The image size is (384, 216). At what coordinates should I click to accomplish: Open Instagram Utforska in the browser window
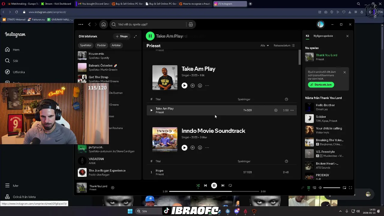(15, 72)
